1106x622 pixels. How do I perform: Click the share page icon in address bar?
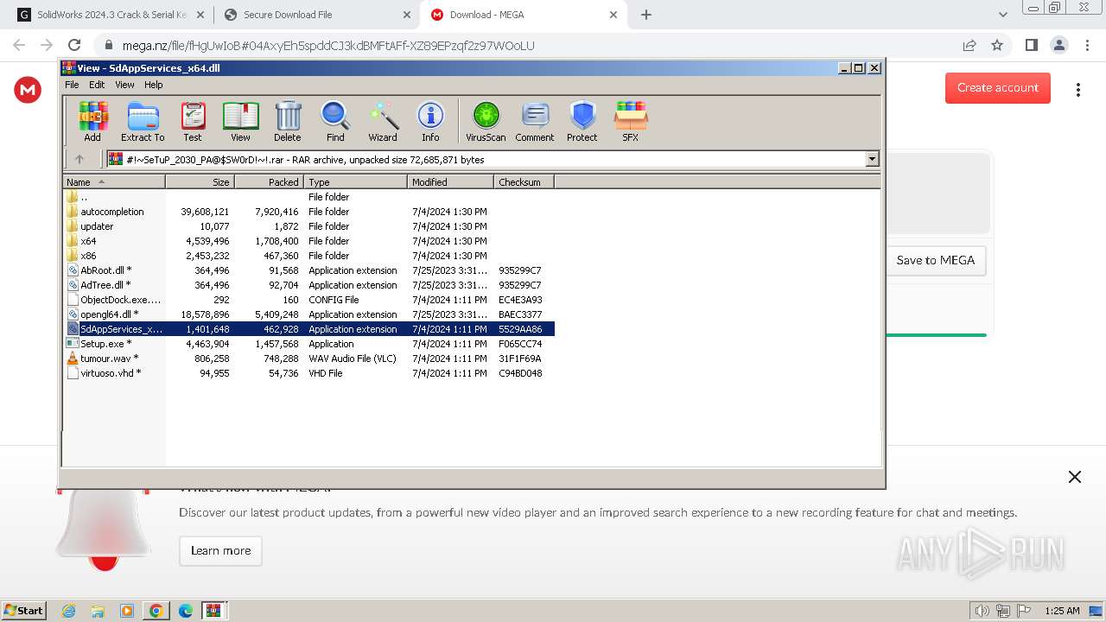[969, 45]
